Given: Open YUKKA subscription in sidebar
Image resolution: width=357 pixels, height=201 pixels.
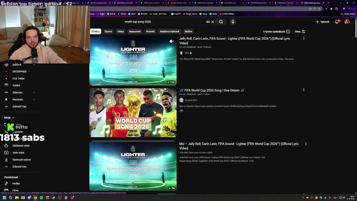Looking at the screenshot, I should [x=16, y=85].
